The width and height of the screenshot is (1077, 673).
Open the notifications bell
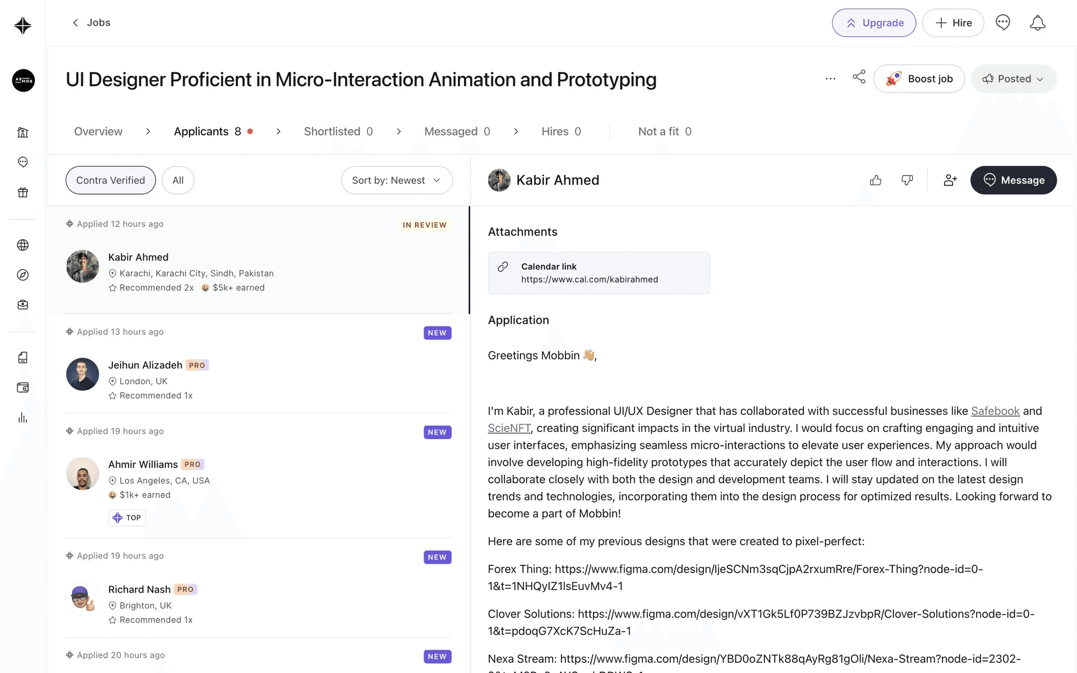1037,23
